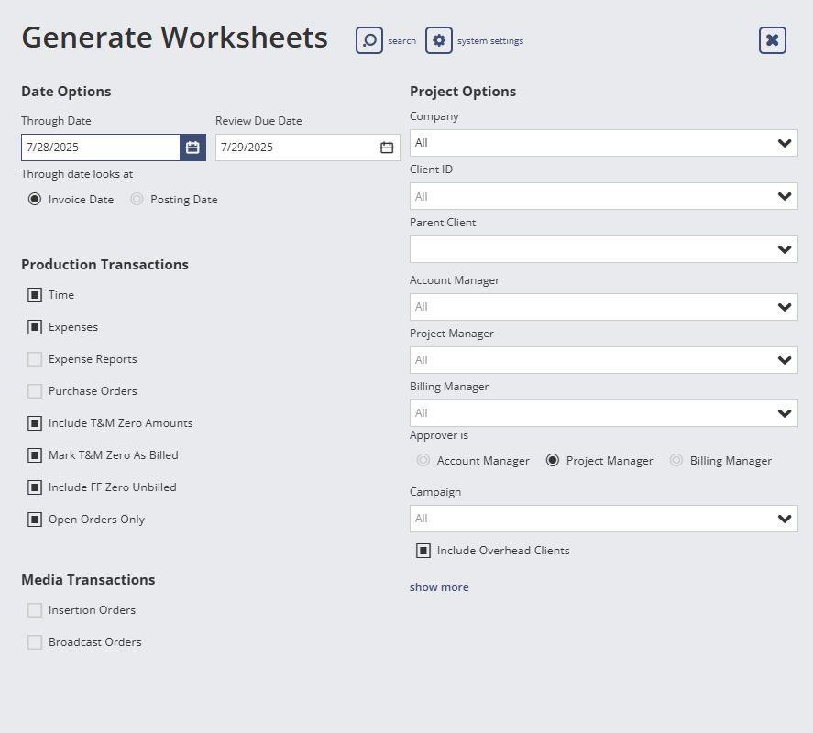Image resolution: width=813 pixels, height=733 pixels.
Task: Open the Company dropdown
Action: pos(603,143)
